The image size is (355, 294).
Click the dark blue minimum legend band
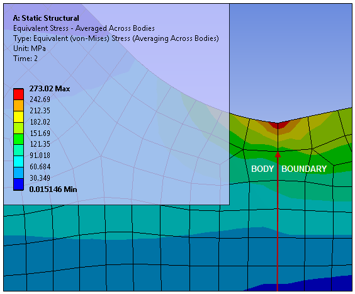tap(18, 184)
